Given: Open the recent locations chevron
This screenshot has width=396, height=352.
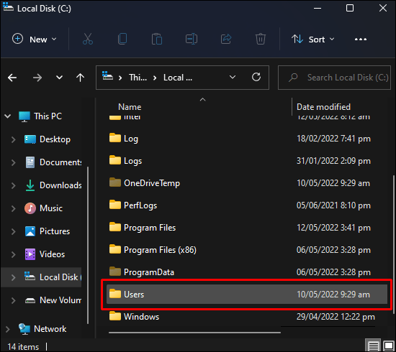Looking at the screenshot, I should point(59,78).
